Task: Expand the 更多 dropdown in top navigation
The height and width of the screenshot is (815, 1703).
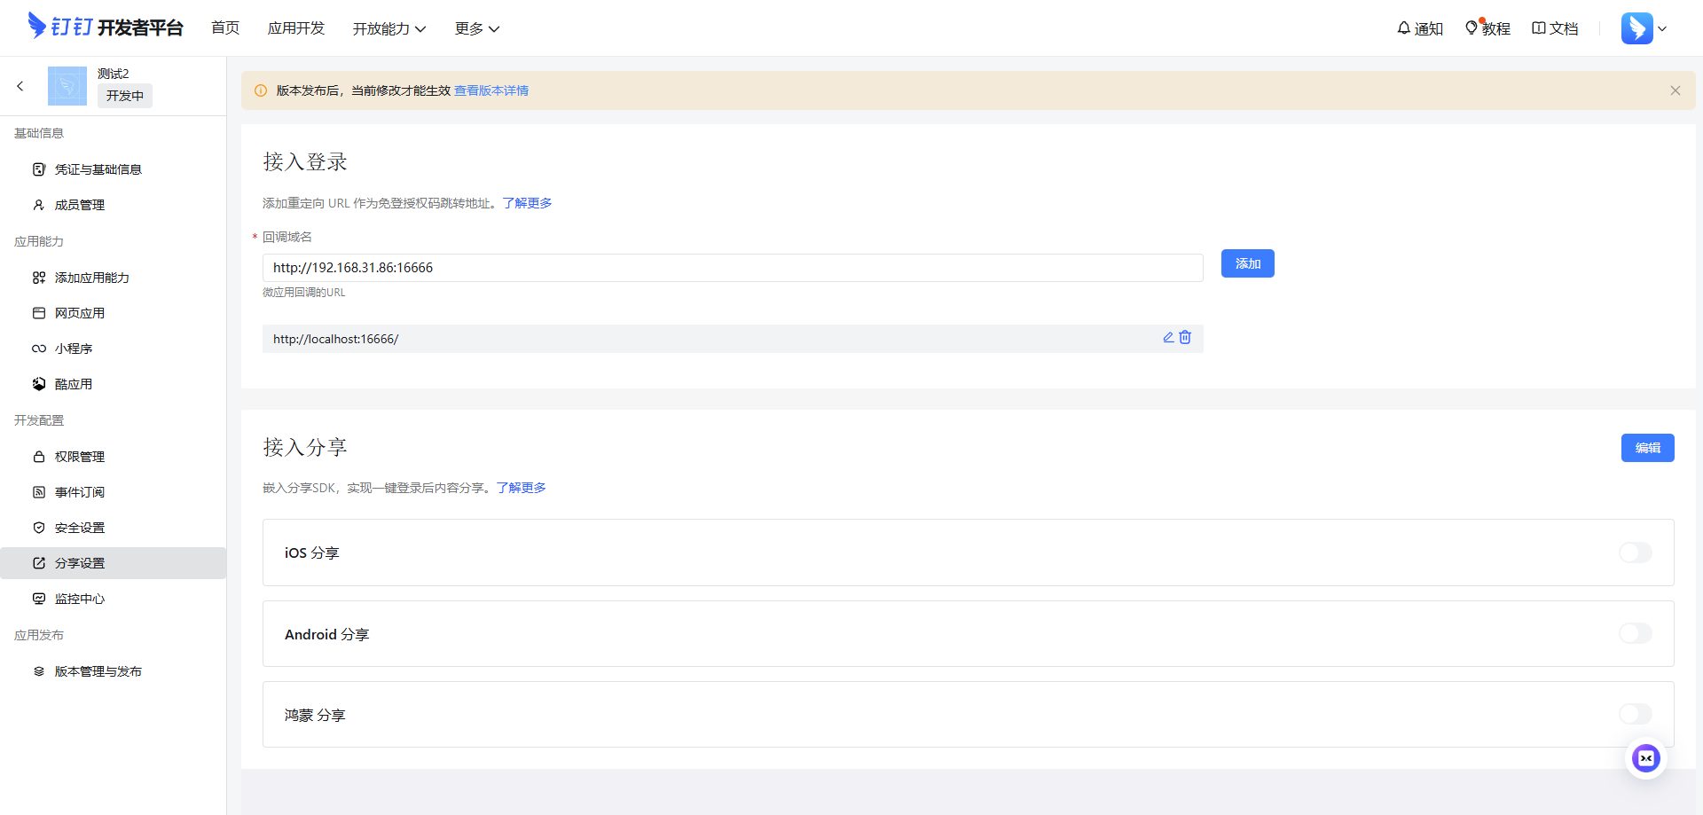Action: [476, 28]
